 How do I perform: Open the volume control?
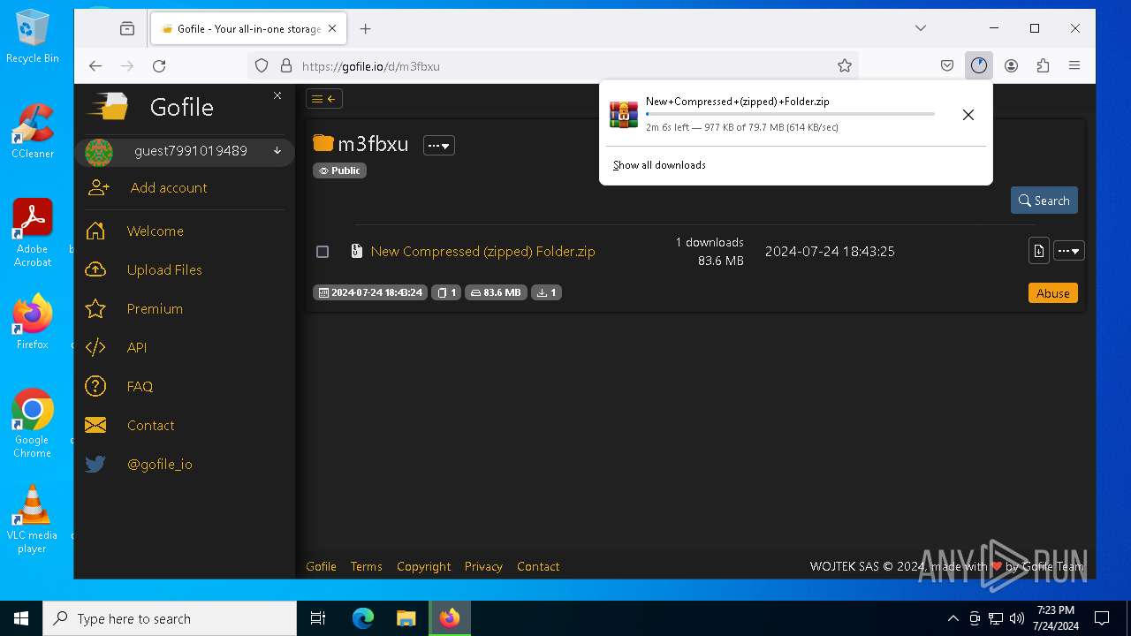click(1016, 618)
